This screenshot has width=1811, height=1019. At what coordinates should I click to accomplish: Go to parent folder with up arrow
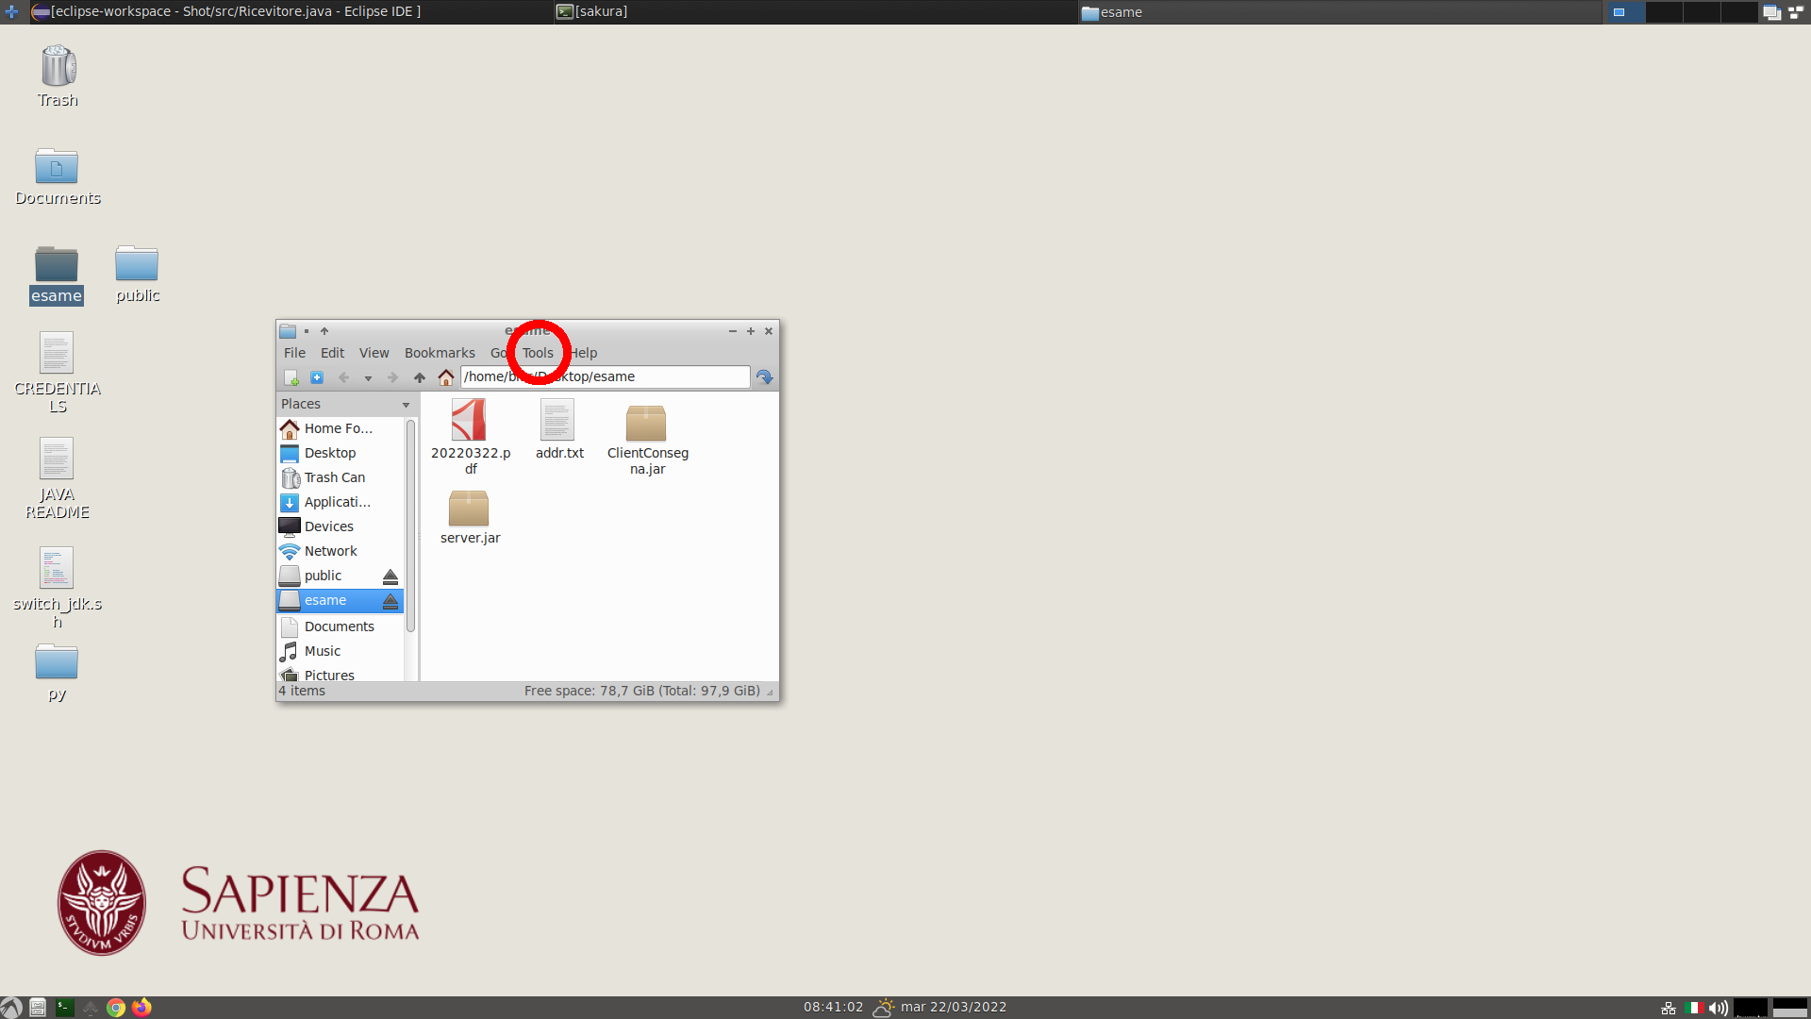coord(420,377)
